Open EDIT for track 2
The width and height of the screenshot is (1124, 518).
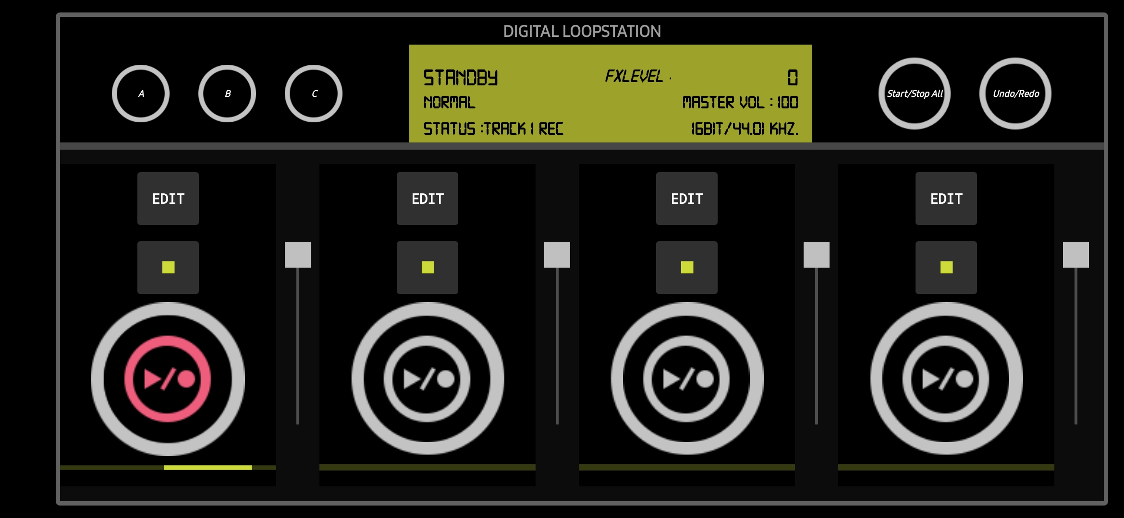point(428,199)
